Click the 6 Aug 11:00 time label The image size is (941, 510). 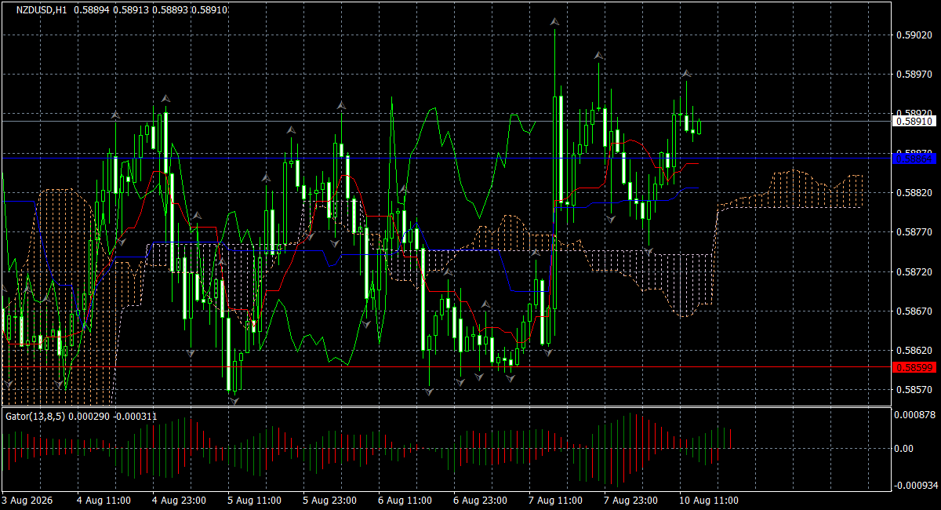(x=405, y=500)
